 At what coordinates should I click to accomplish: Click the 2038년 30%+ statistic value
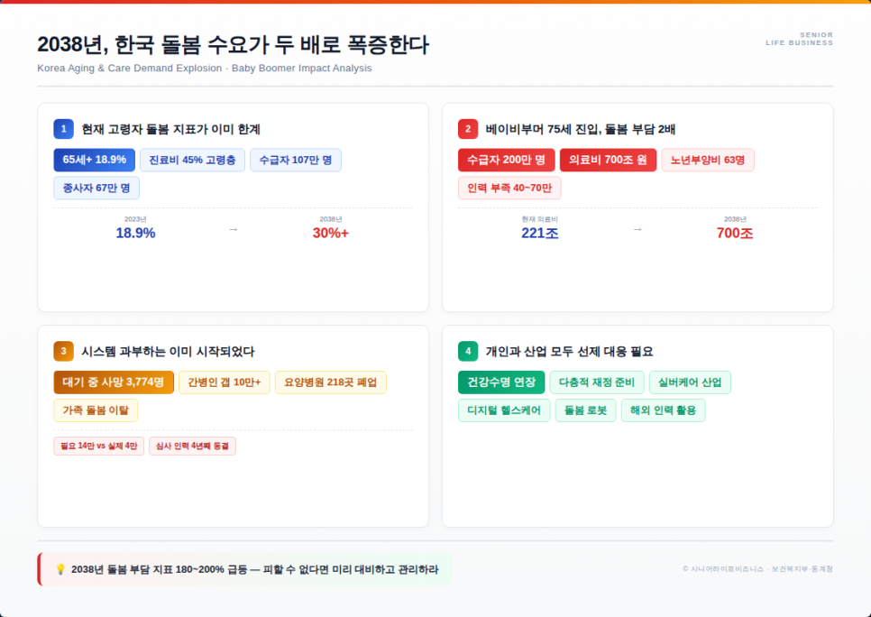[331, 233]
